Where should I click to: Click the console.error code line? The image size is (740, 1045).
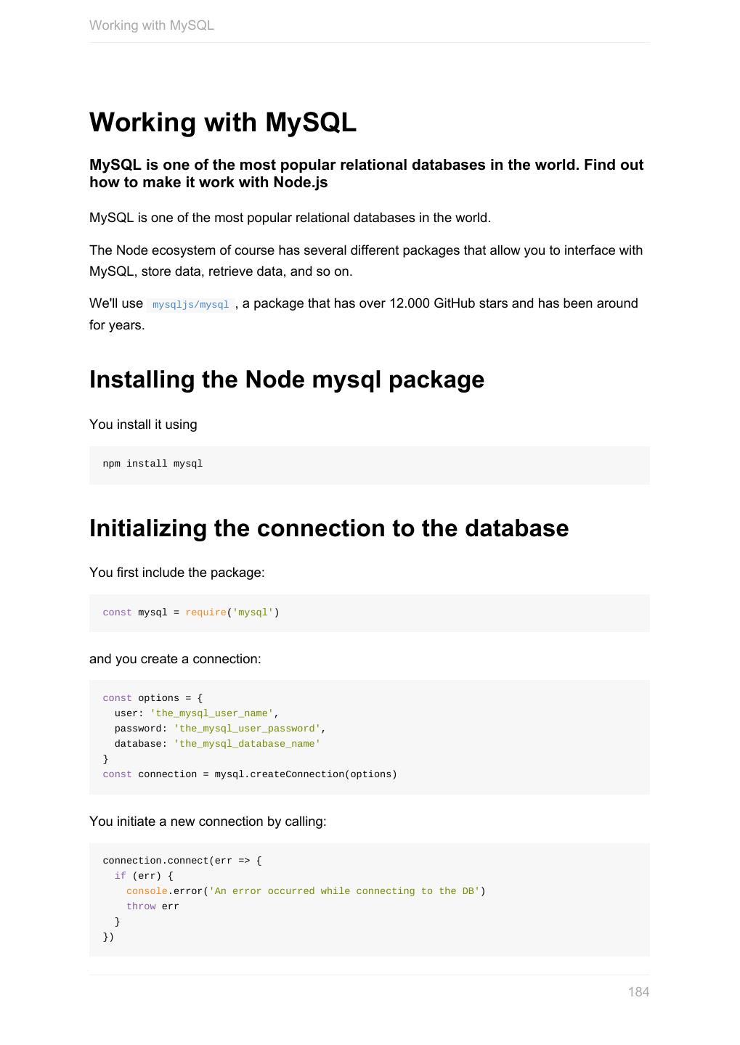point(305,891)
